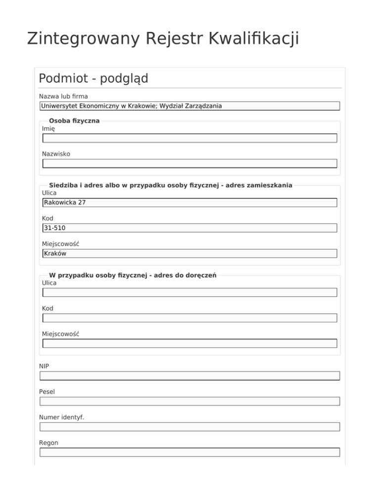
Task: Click the Zintegrowany Rejestr Kwalifikacji page title
Action: coord(163,38)
